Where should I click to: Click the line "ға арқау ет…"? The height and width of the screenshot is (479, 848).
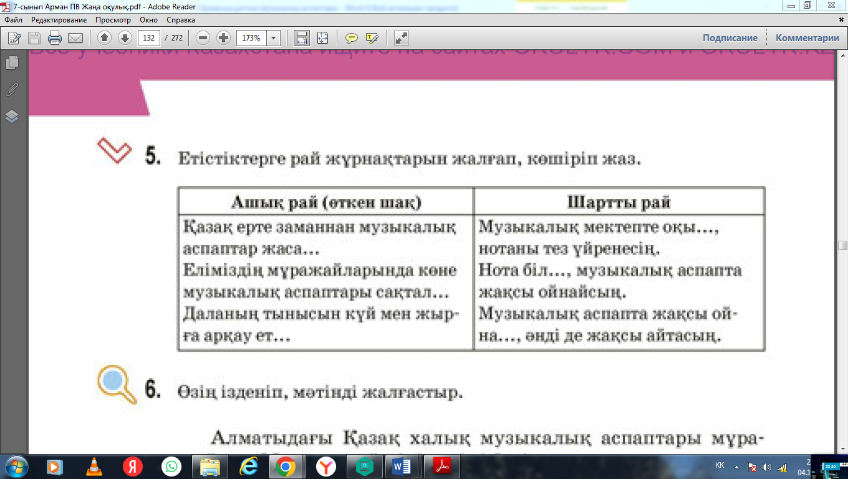click(238, 336)
